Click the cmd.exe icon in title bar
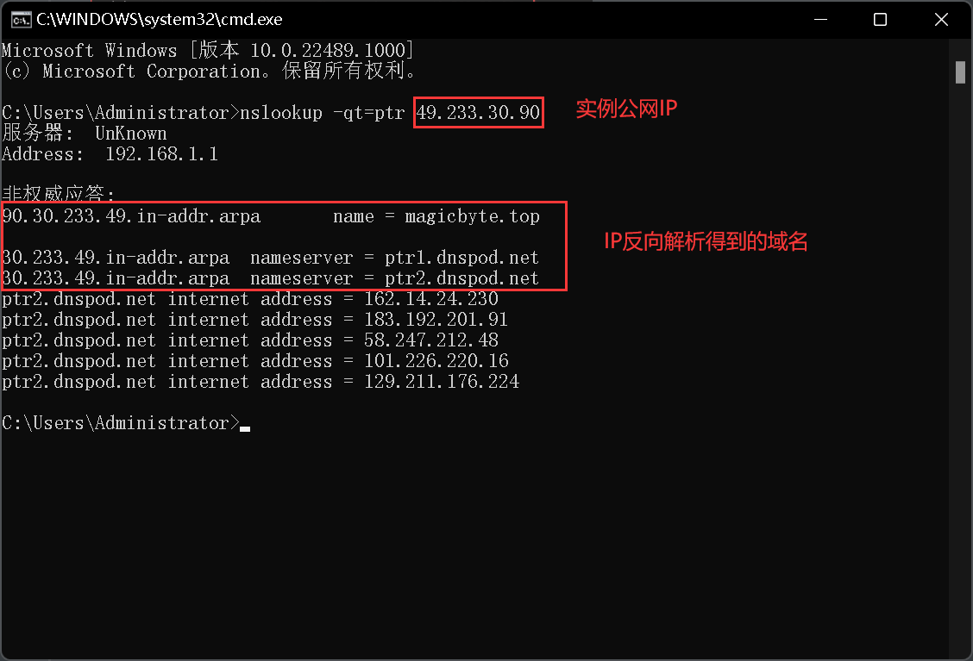The height and width of the screenshot is (661, 973). [x=21, y=20]
